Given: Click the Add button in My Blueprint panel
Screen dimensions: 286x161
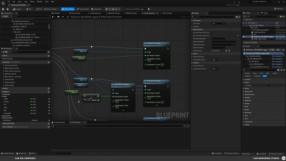Looking at the screenshot, I should click(x=5, y=52).
